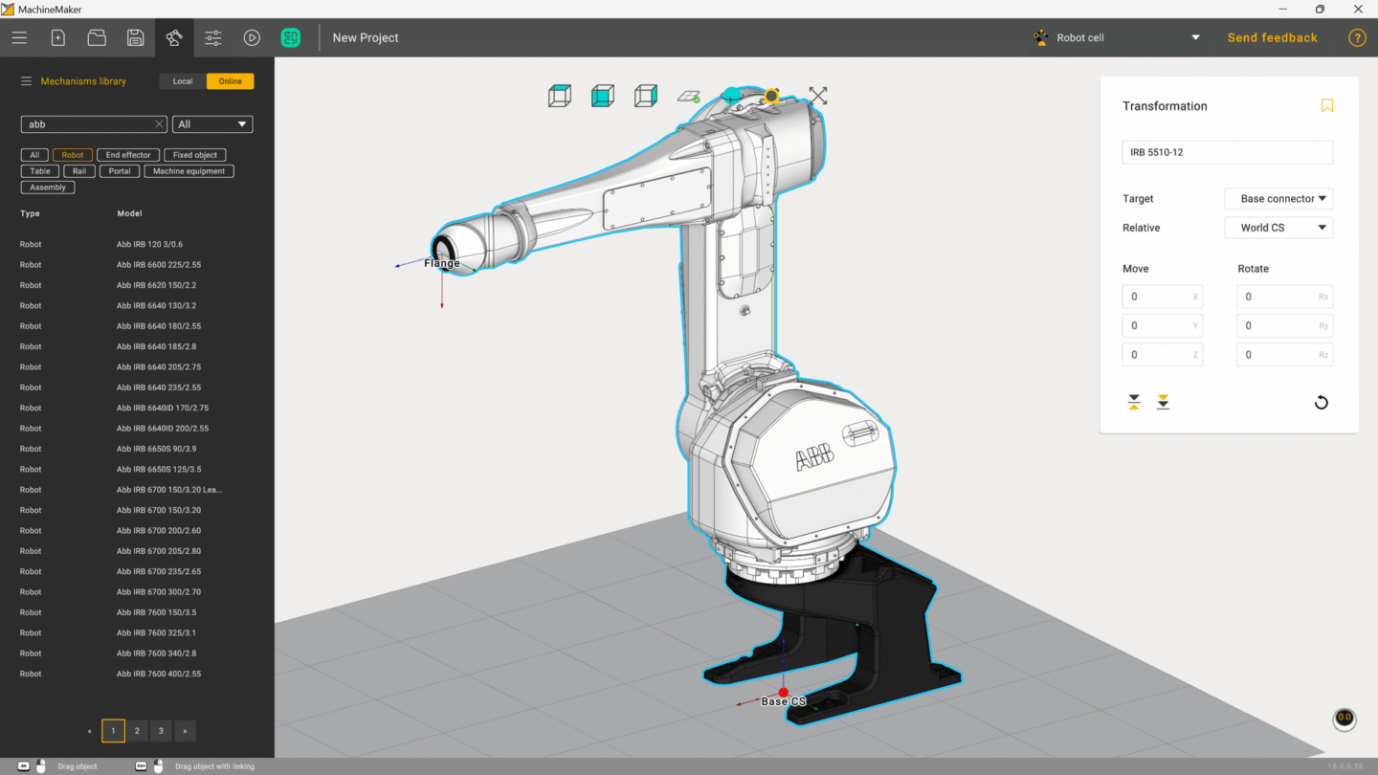Open project settings sliders icon
The height and width of the screenshot is (775, 1378).
pos(212,37)
